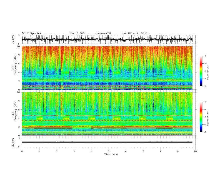Click the "4" kHz tick of ch.2 frequency axis
Viewport: 220px width, 170px height.
(20, 118)
